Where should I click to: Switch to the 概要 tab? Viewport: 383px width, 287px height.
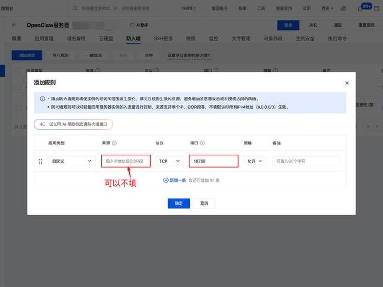[17, 38]
